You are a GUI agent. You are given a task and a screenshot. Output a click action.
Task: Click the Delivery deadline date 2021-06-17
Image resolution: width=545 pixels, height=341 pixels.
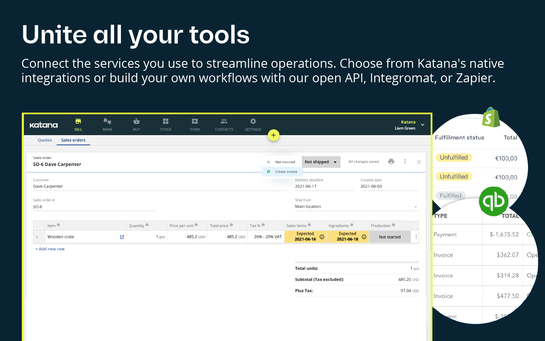point(324,186)
